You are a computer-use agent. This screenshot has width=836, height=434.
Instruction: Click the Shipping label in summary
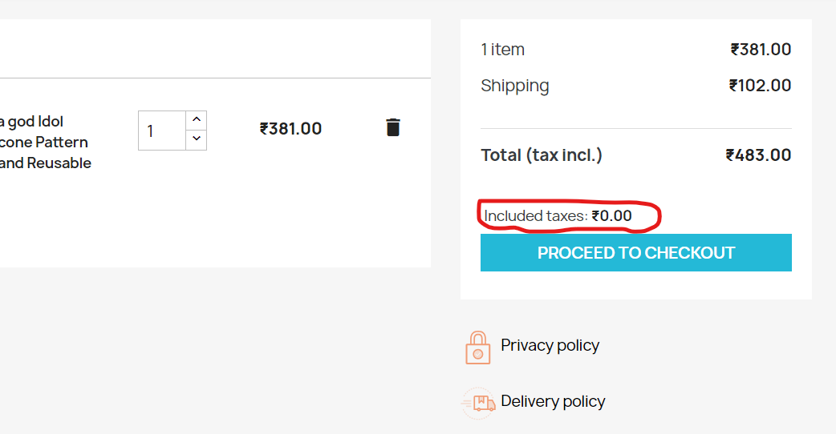514,86
